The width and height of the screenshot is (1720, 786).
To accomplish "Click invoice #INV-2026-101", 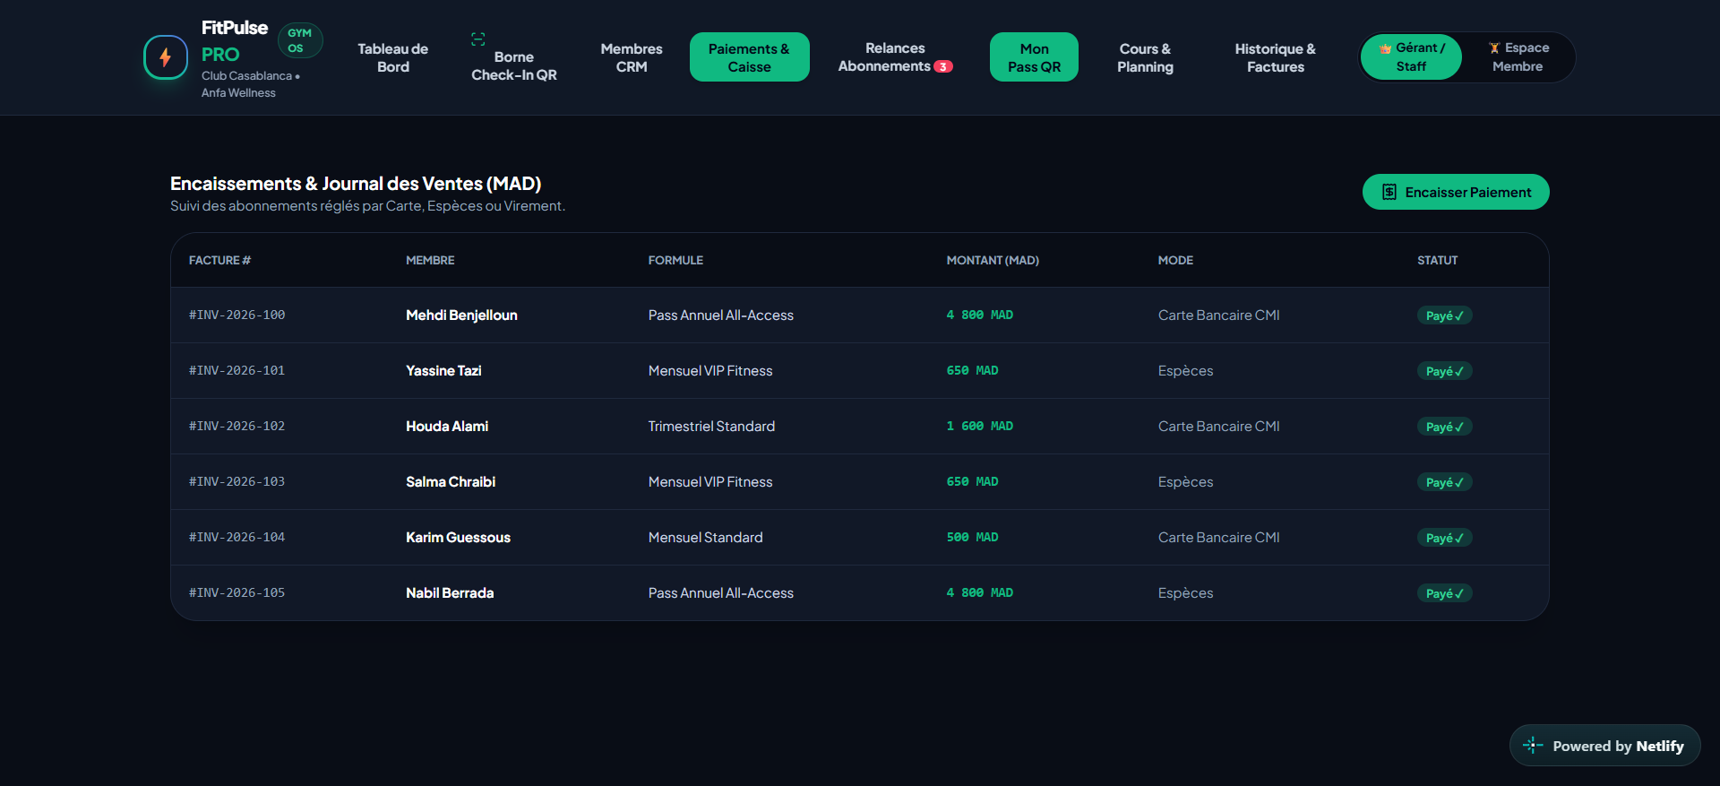I will pos(236,371).
